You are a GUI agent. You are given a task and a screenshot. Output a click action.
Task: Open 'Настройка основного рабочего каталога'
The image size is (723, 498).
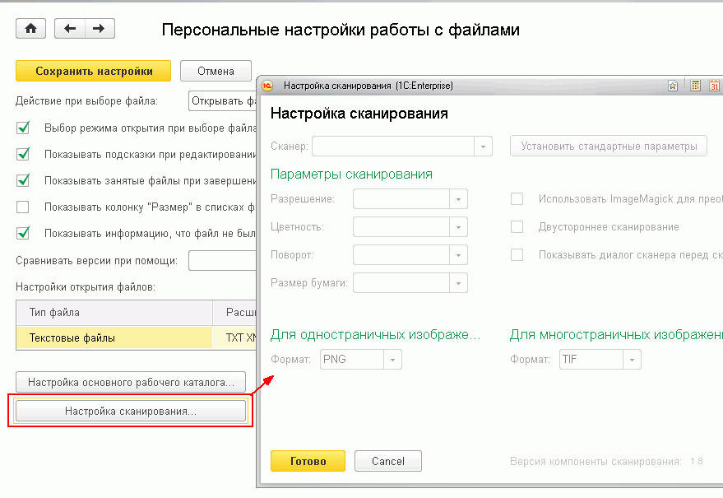click(130, 382)
